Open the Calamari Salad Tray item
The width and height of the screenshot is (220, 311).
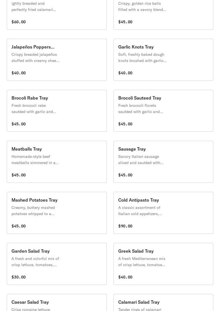pos(163,303)
